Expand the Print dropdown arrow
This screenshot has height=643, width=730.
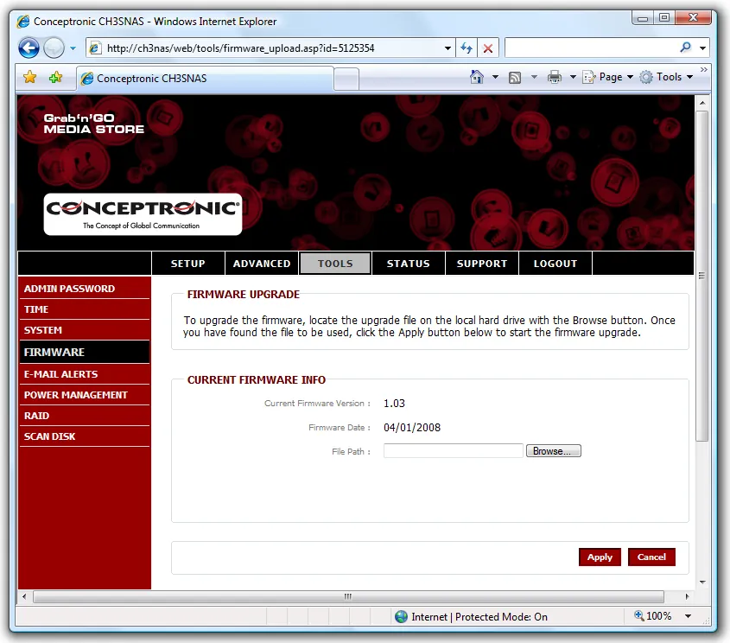(x=573, y=77)
